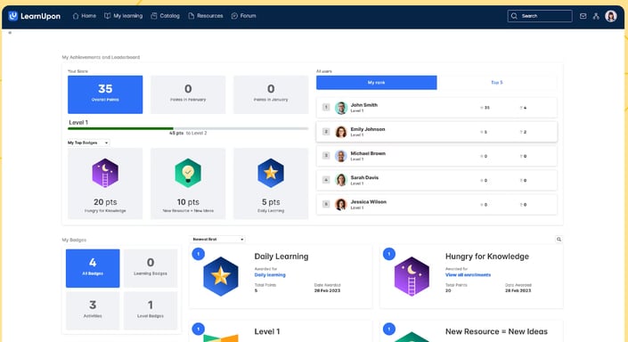Click the Hungry for Knowledge card title
The height and width of the screenshot is (342, 628).
(487, 256)
